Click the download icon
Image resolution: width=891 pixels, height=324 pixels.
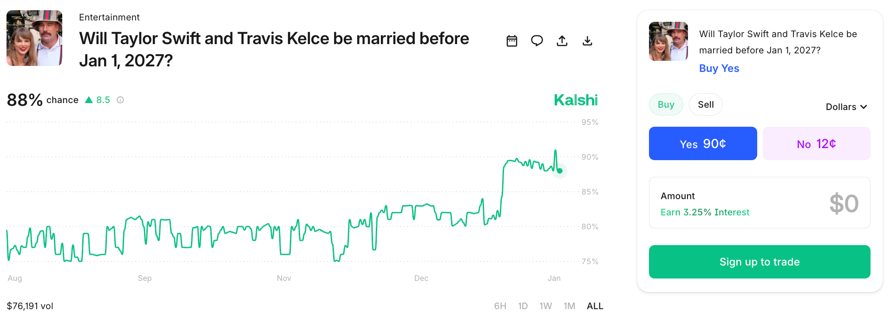[587, 41]
